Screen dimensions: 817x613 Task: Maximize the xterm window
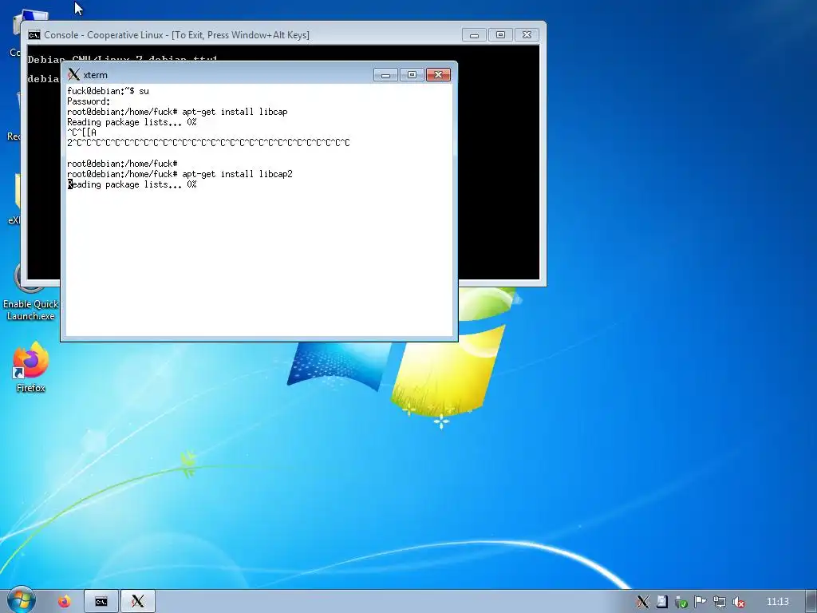point(412,75)
